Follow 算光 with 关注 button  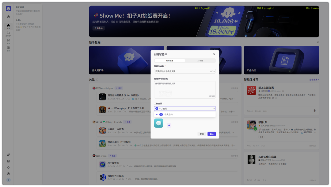click(112, 156)
